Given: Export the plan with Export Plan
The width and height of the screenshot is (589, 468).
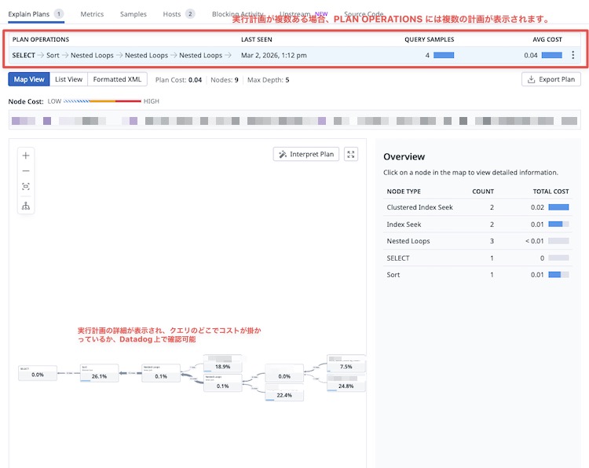Looking at the screenshot, I should pyautogui.click(x=551, y=79).
